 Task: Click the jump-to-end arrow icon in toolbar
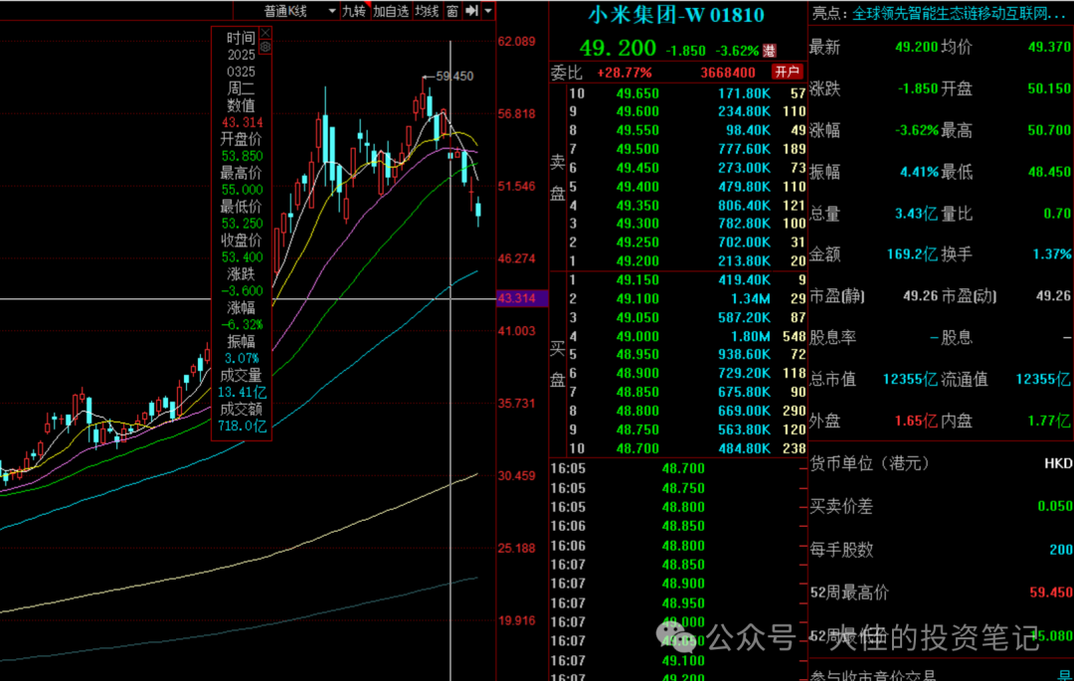click(x=472, y=11)
